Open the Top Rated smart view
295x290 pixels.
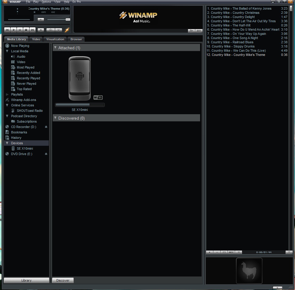tap(24, 89)
